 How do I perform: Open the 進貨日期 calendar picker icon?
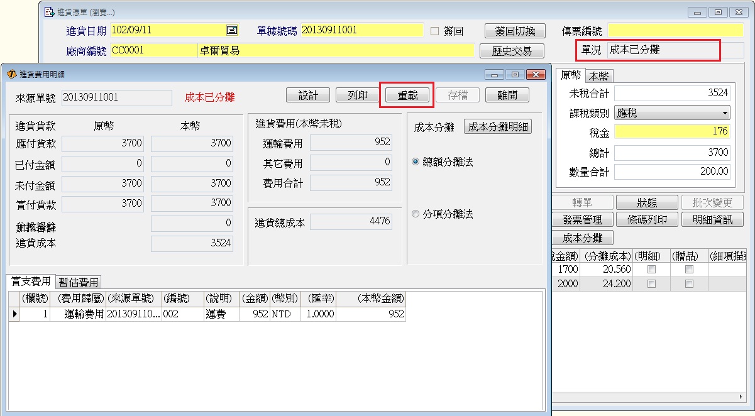[232, 30]
